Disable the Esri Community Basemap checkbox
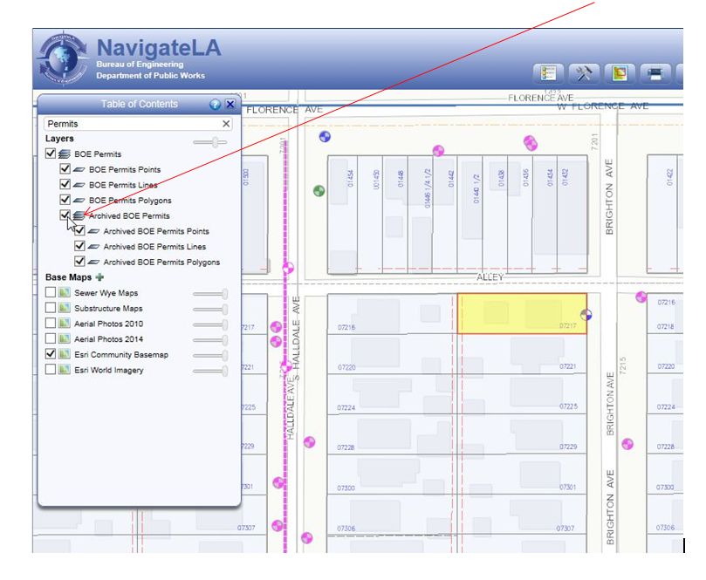The height and width of the screenshot is (580, 706). tap(51, 354)
